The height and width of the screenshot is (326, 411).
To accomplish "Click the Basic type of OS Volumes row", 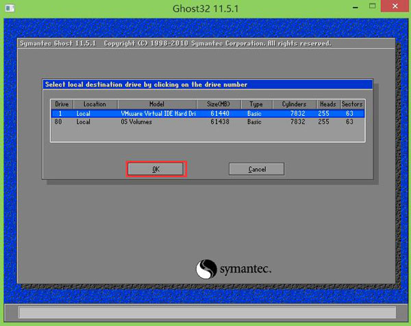I will pos(254,122).
